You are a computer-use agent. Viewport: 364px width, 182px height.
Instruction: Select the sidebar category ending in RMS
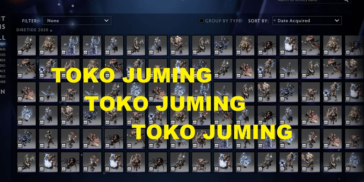[3, 49]
